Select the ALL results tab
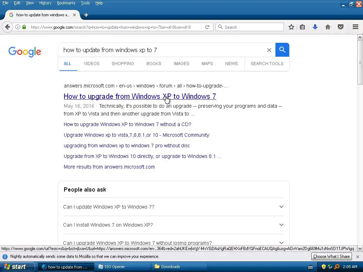This screenshot has width=363, height=272. 67,64
